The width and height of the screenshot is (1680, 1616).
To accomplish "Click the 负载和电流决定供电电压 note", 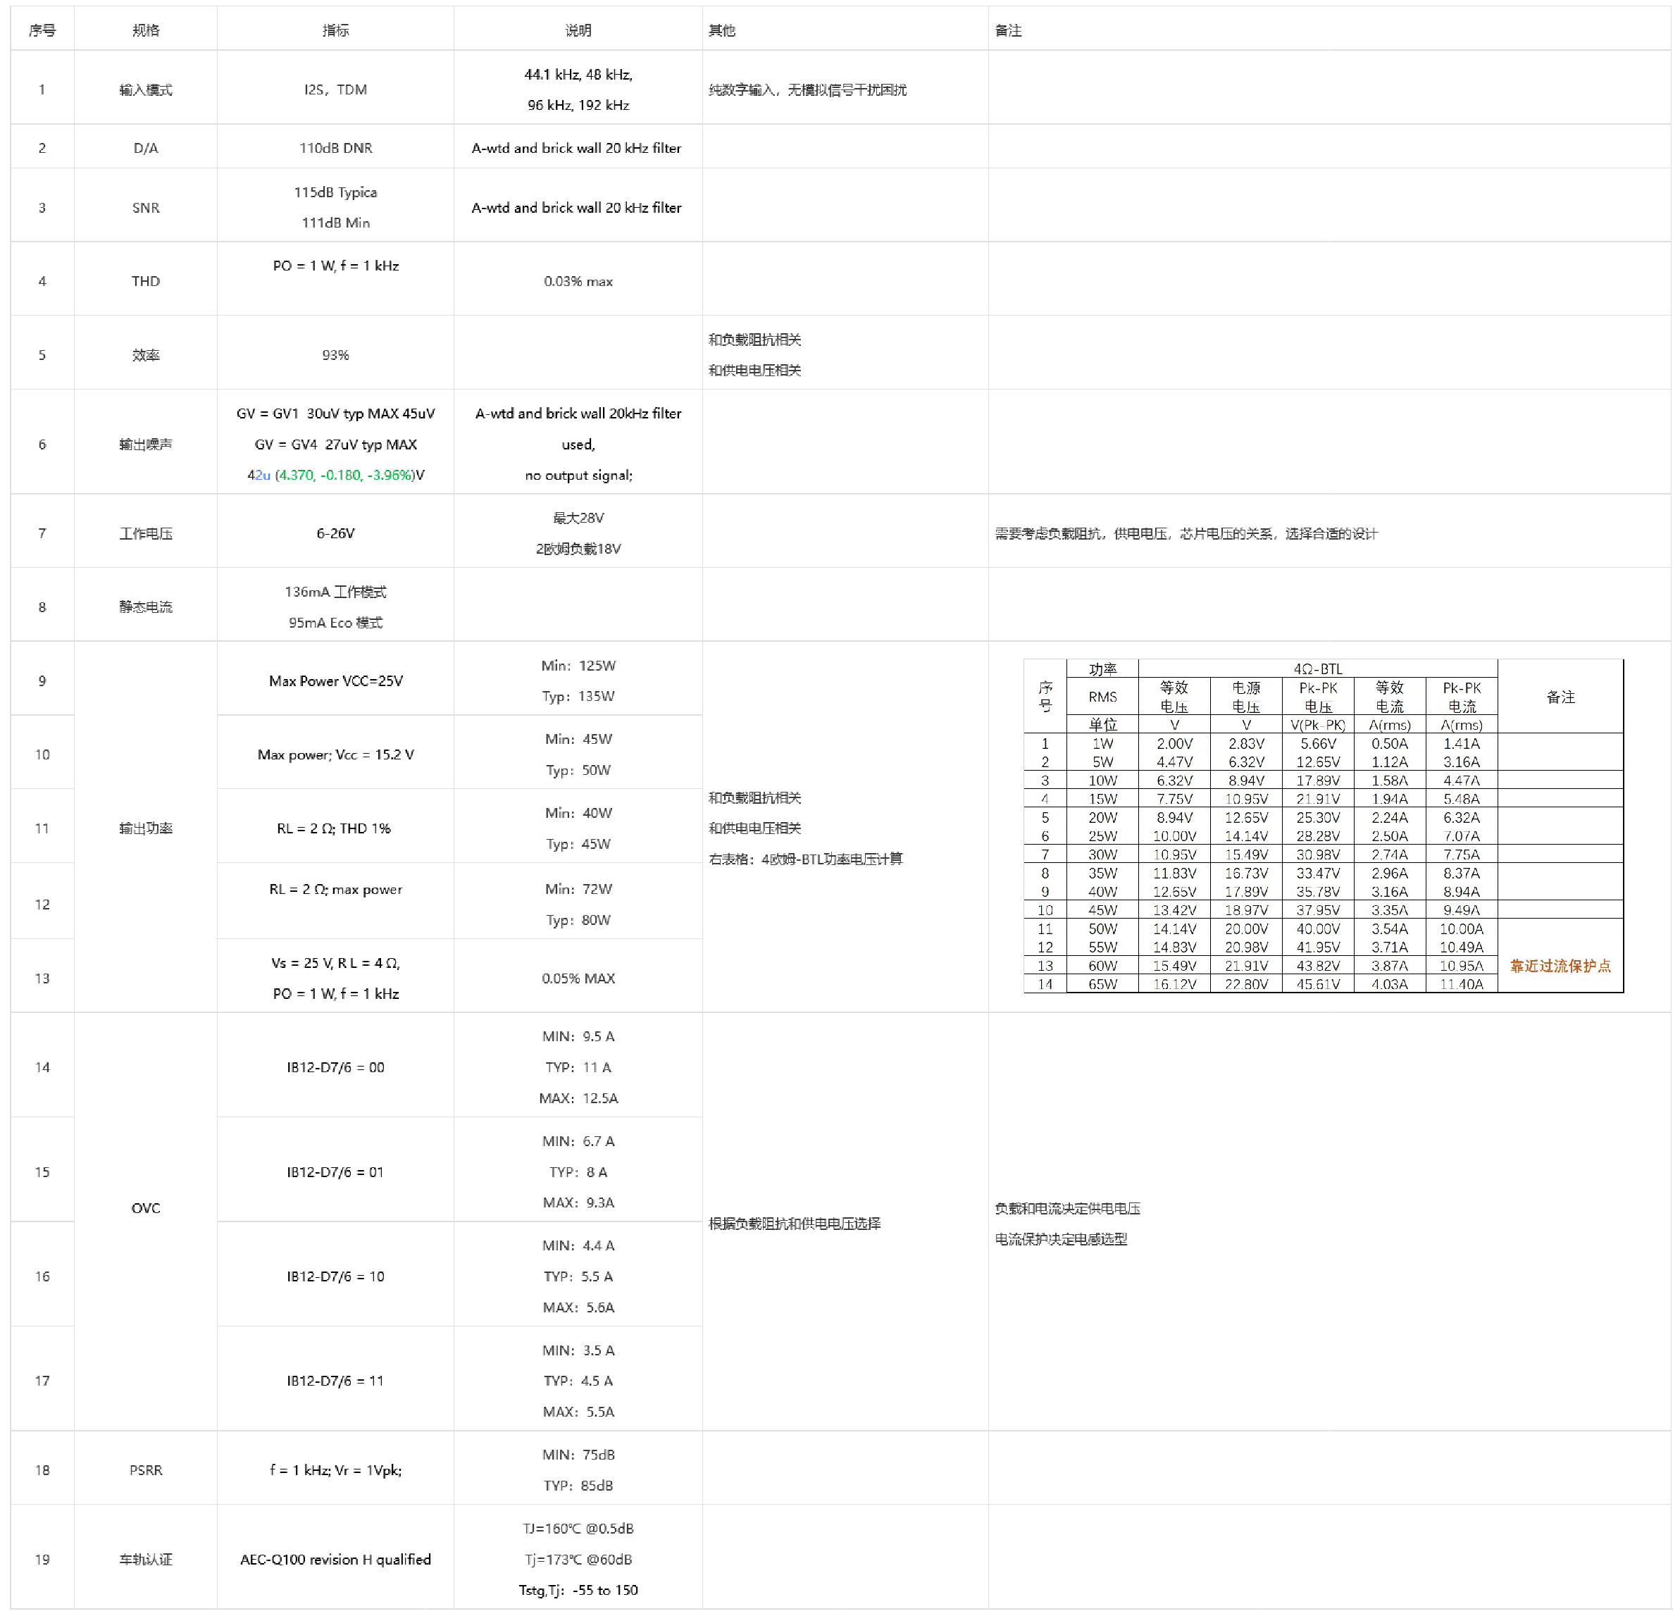I will [1067, 1208].
